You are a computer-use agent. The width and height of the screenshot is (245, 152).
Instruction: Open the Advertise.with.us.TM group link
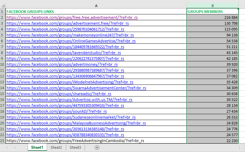tap(69, 99)
